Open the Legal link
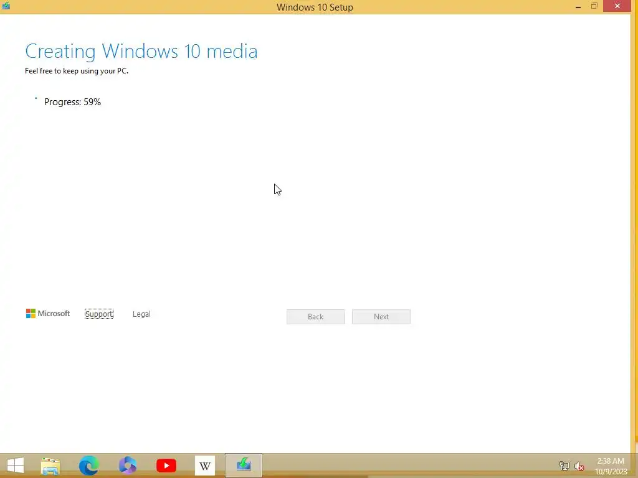Screen dimensions: 638x478 (141, 314)
